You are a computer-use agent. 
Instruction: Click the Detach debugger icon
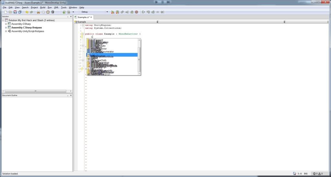coord(162,12)
